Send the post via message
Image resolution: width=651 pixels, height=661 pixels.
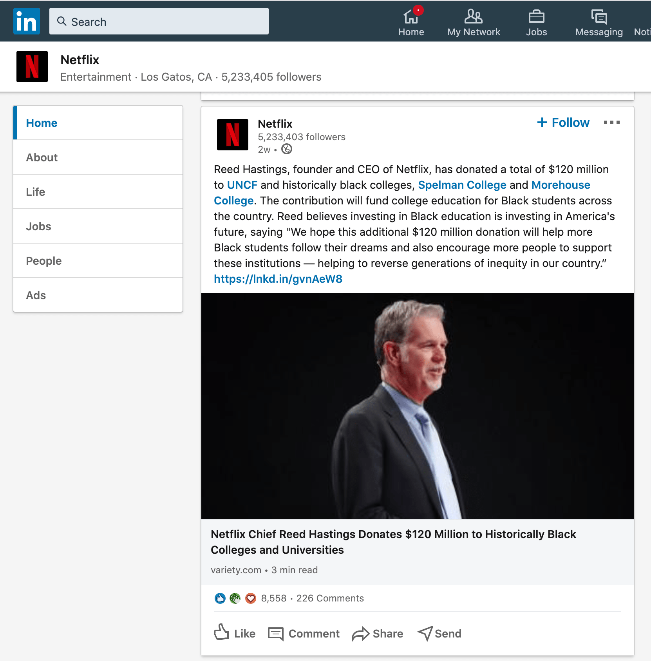[439, 633]
